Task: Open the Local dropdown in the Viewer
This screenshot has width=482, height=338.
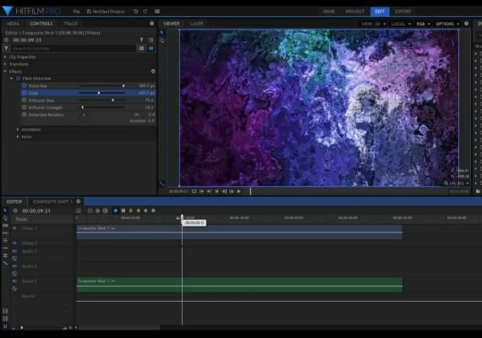Action: 401,24
